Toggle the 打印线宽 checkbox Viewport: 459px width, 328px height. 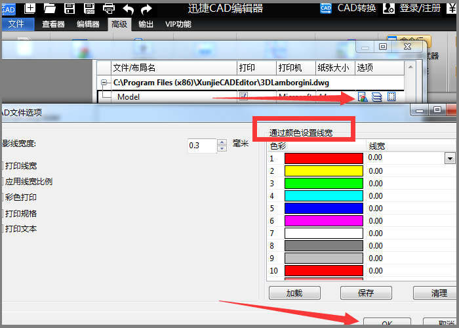point(1,166)
